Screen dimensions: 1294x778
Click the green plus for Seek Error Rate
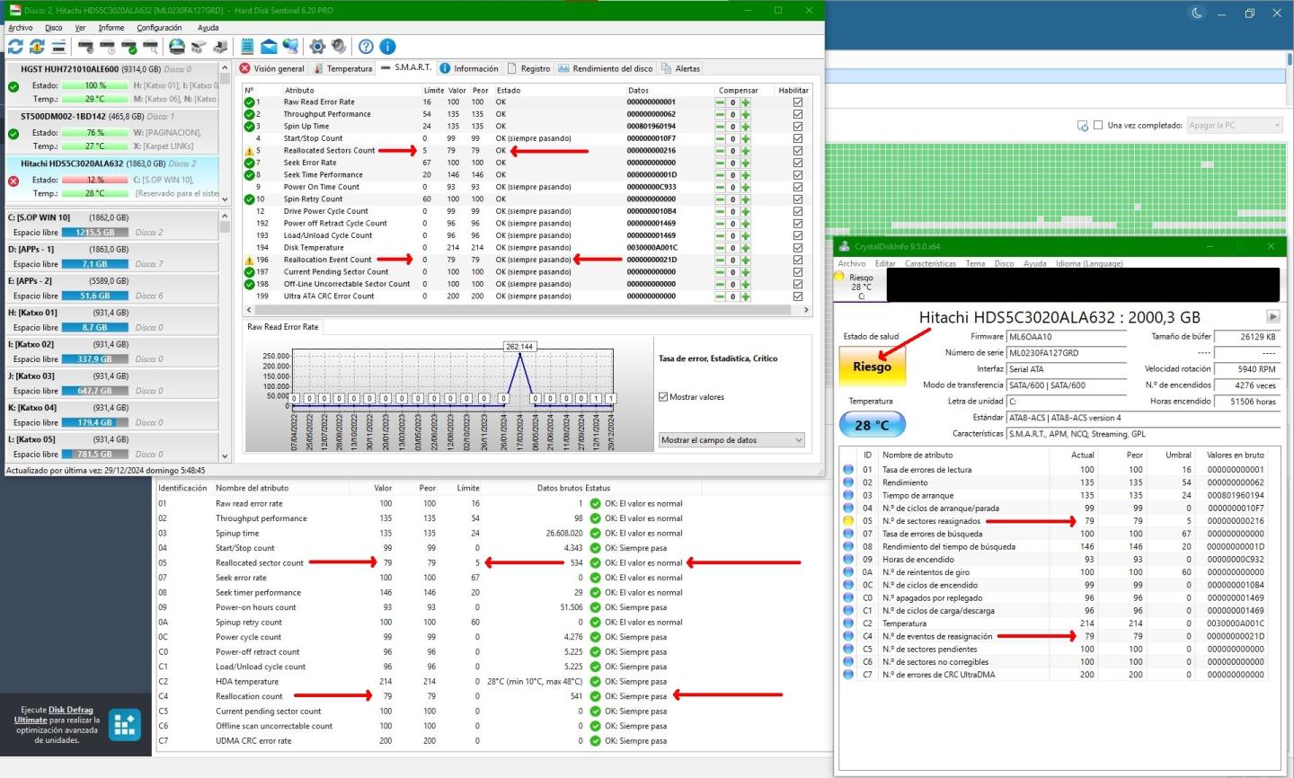pyautogui.click(x=746, y=163)
